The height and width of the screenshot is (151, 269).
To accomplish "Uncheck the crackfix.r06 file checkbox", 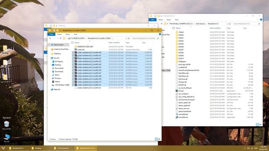I will coord(73,70).
